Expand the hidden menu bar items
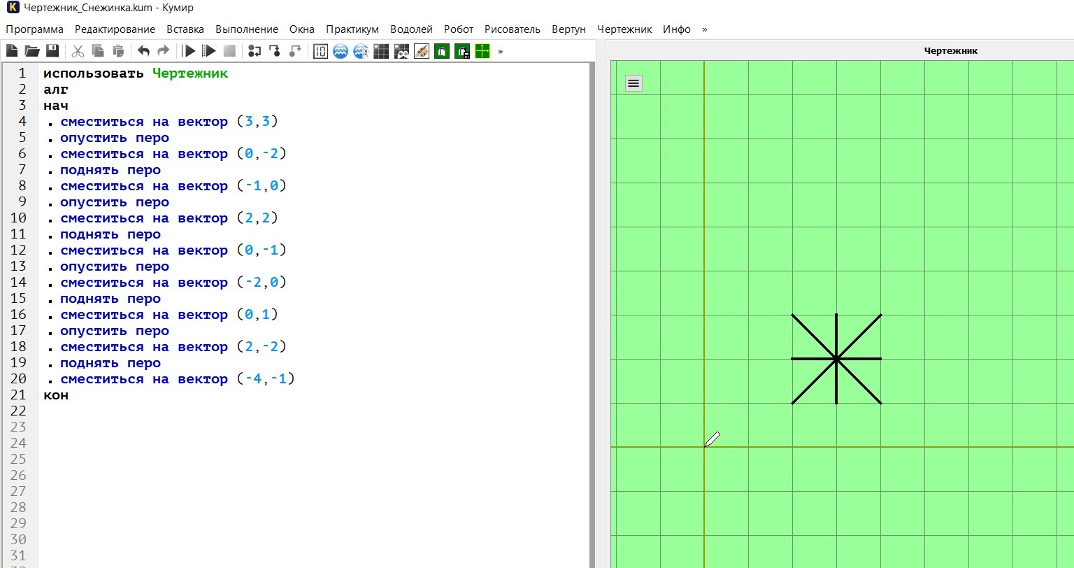 (x=705, y=29)
